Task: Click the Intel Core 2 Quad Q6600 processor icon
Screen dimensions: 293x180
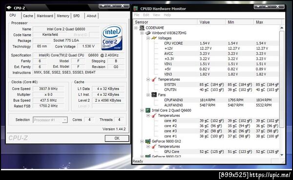Action: (148, 110)
